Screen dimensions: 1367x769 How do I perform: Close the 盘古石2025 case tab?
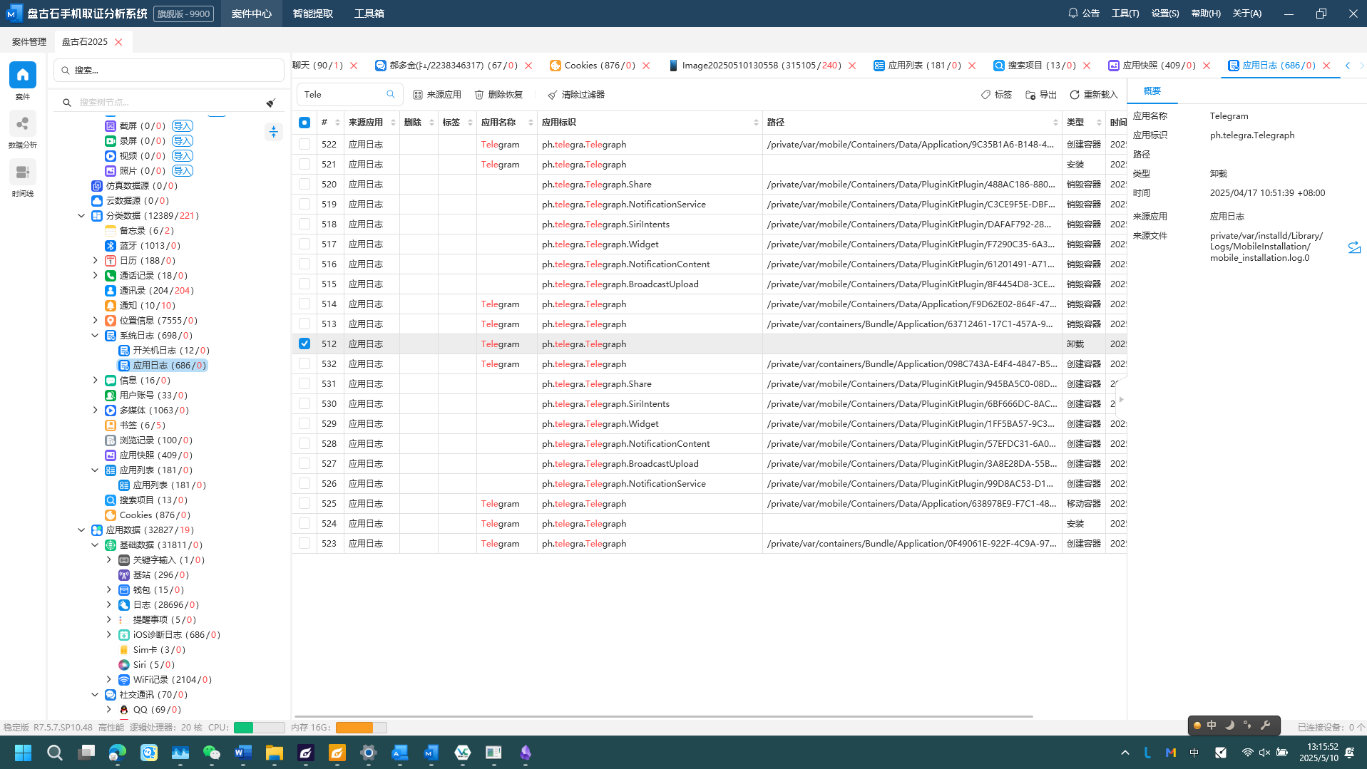(118, 42)
